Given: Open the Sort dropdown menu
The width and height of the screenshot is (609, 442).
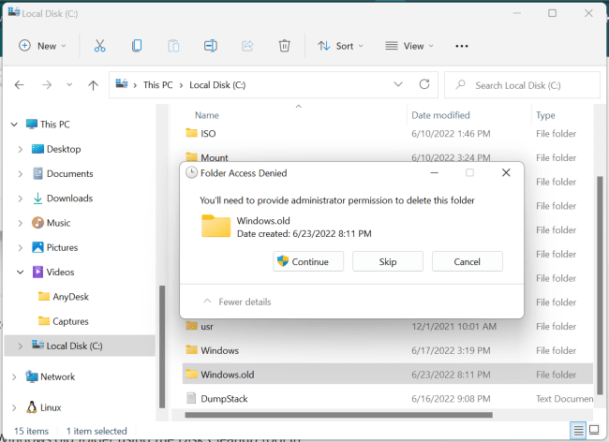Looking at the screenshot, I should (x=341, y=46).
